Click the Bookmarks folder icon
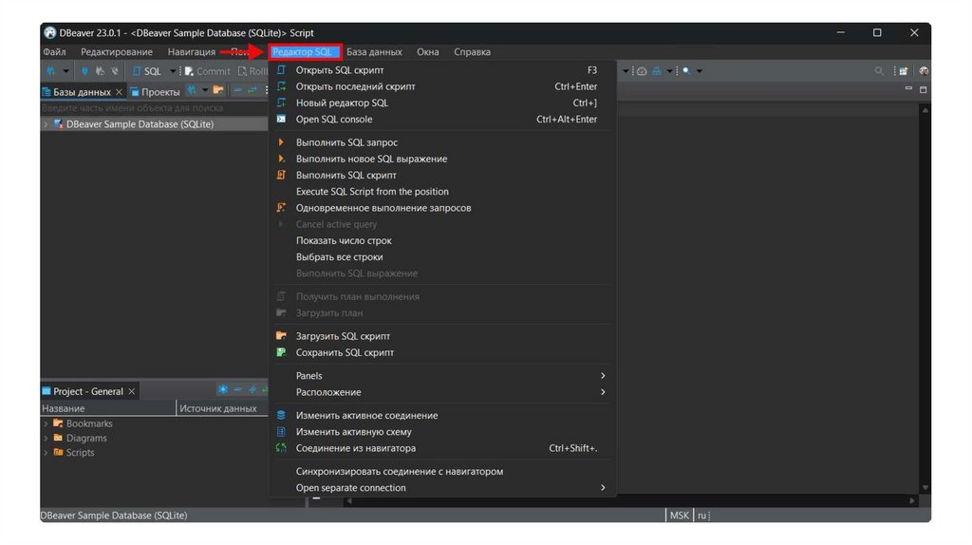This screenshot has height=545, width=972. point(58,423)
